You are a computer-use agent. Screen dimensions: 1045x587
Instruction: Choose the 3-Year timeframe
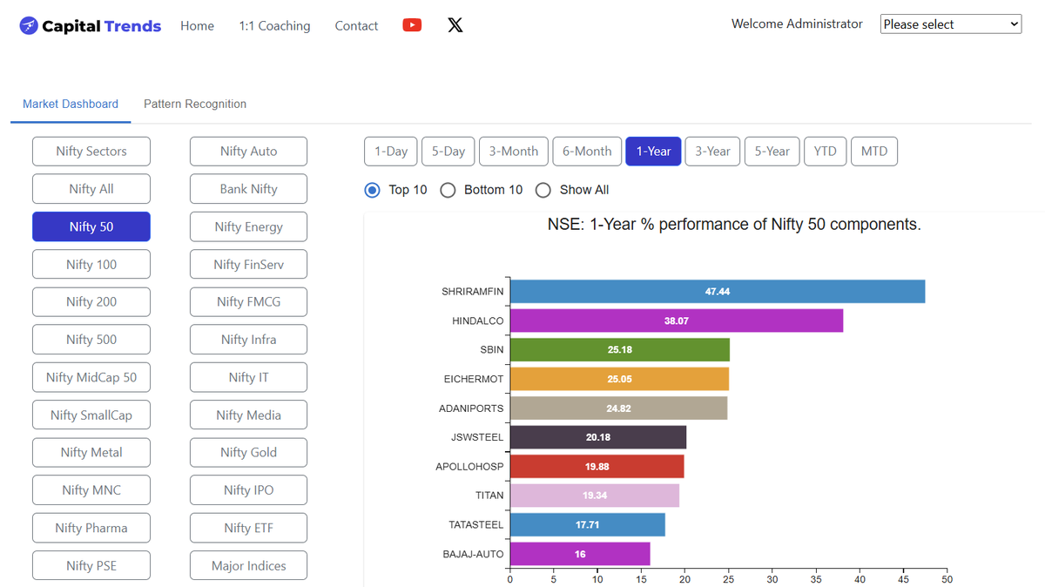[712, 152]
